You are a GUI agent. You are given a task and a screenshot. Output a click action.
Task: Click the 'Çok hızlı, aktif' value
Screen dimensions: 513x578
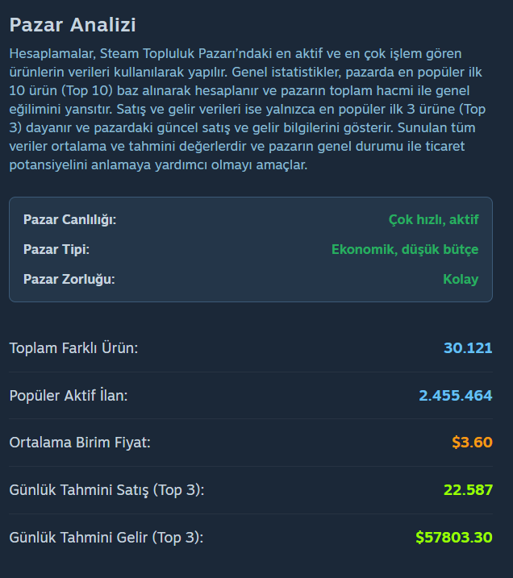click(433, 219)
